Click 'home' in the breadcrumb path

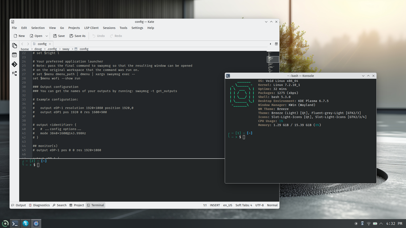coord(25,49)
